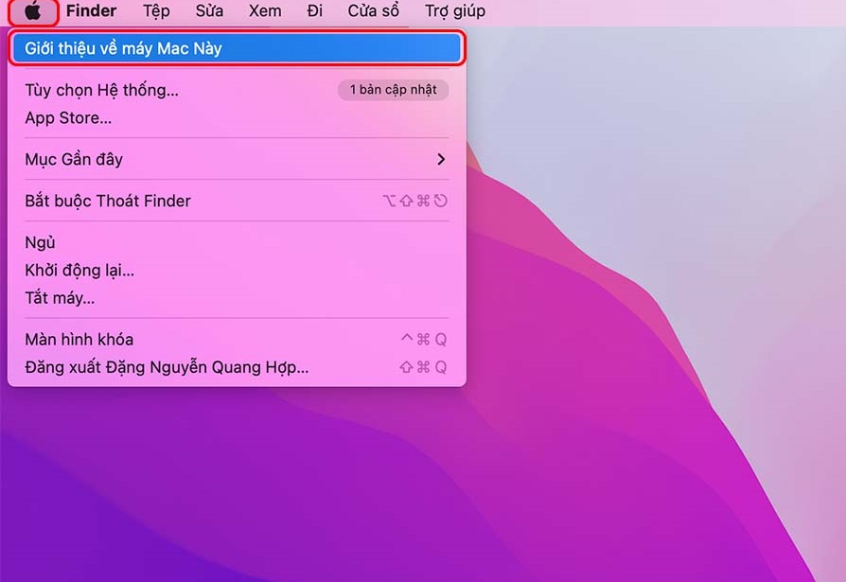846x582 pixels.
Task: Click the Apple logo in the menu bar
Action: coord(30,11)
